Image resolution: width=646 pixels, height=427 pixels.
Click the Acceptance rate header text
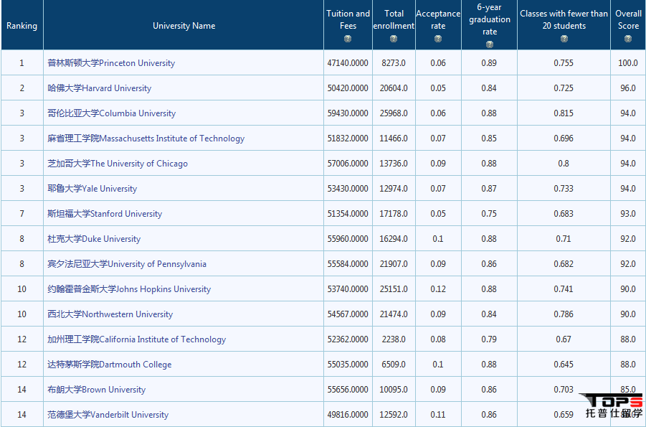tap(438, 19)
